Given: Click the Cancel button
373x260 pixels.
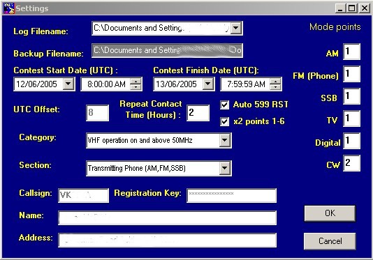Looking at the screenshot, I should pos(330,241).
